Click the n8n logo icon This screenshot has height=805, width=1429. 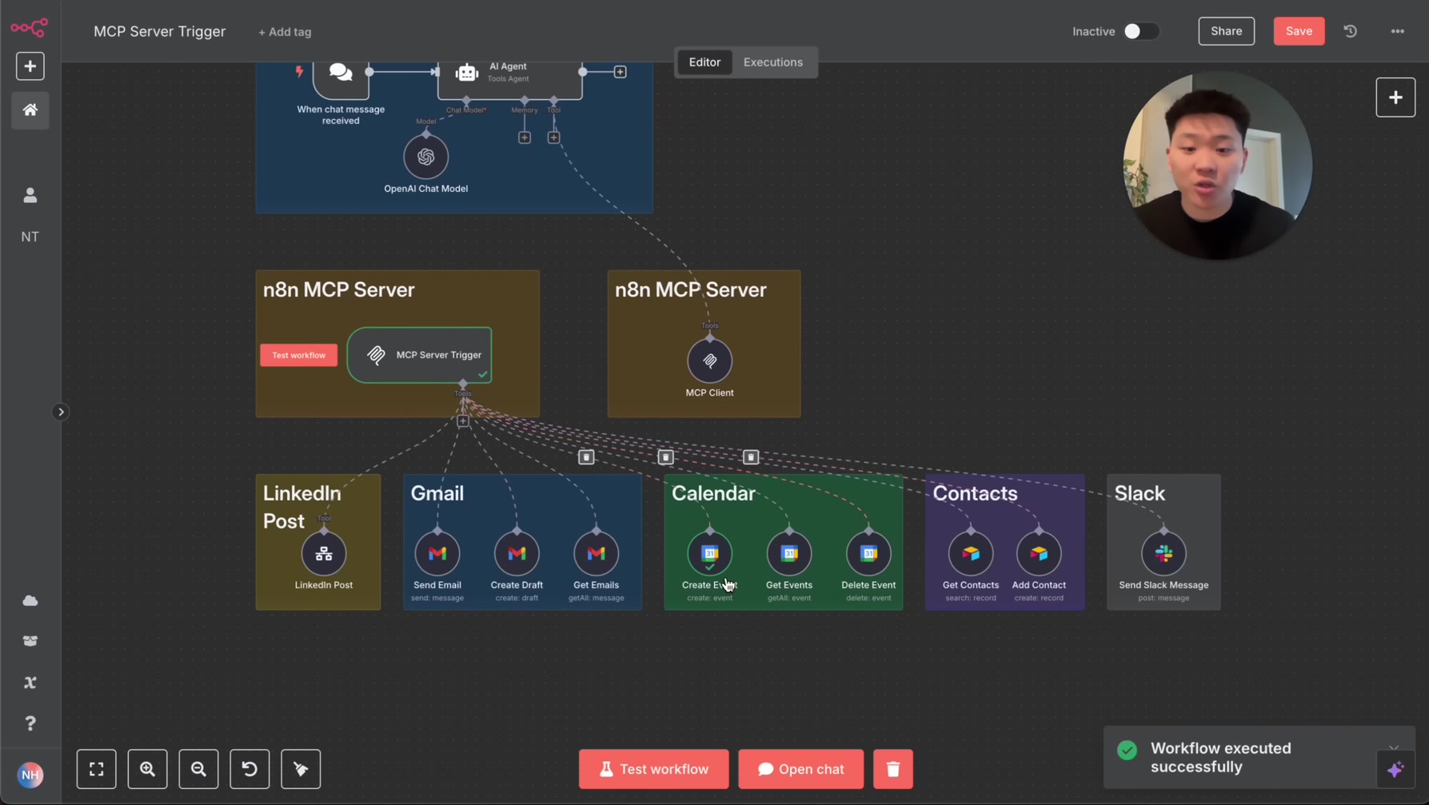tap(30, 28)
